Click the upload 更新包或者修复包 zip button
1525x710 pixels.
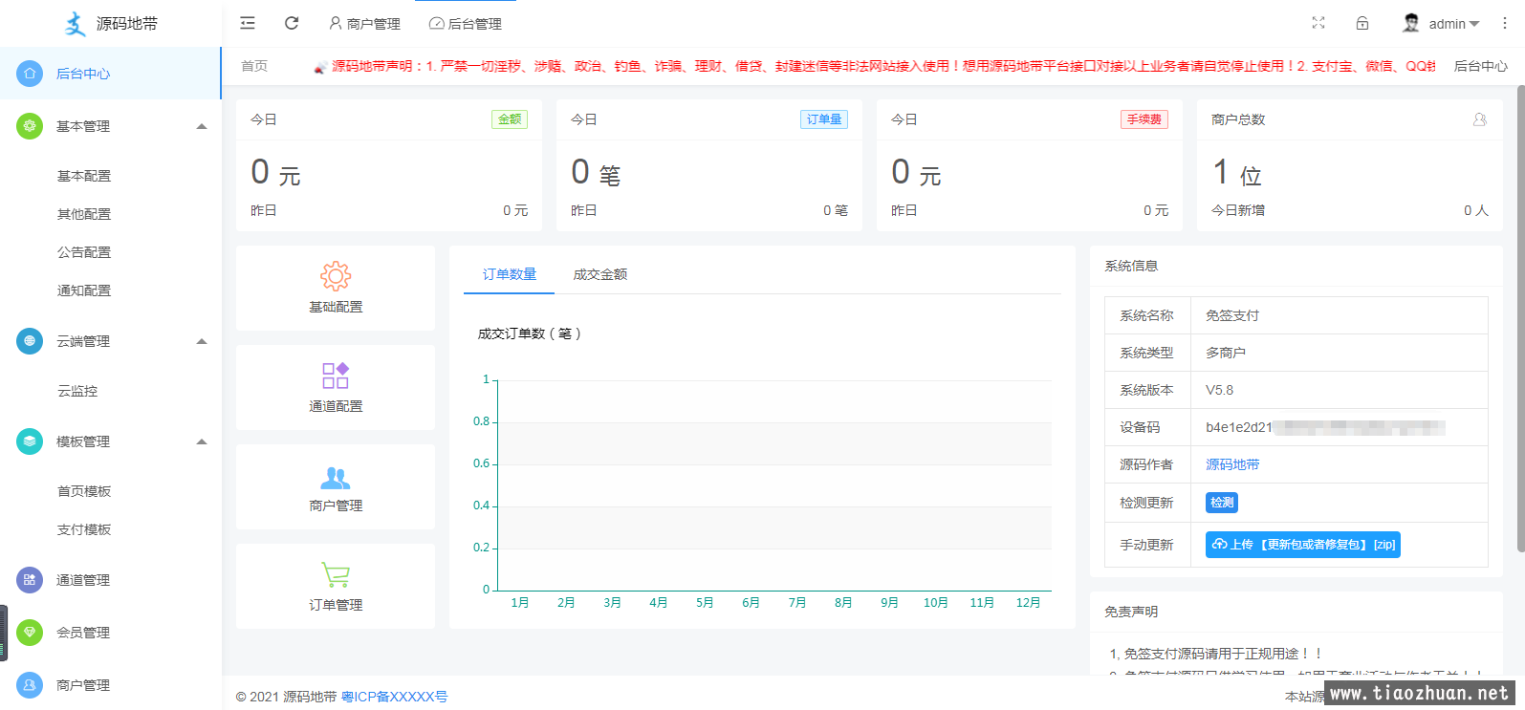point(1302,545)
